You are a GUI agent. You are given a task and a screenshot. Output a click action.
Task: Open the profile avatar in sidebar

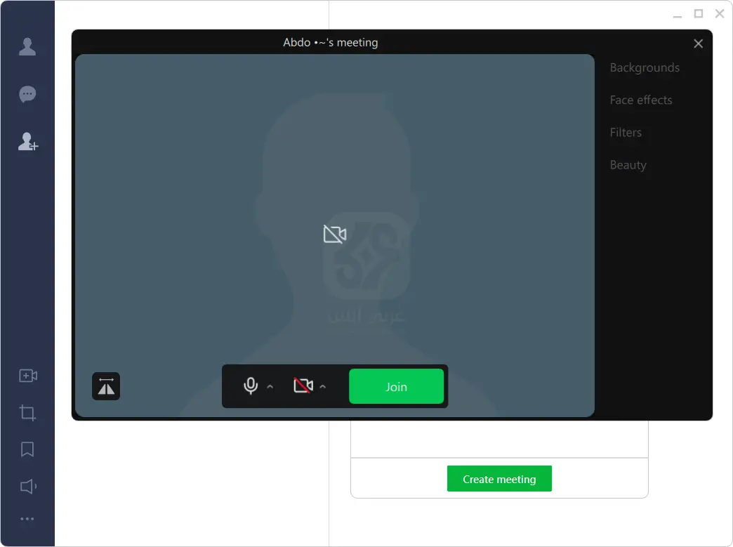[x=27, y=46]
